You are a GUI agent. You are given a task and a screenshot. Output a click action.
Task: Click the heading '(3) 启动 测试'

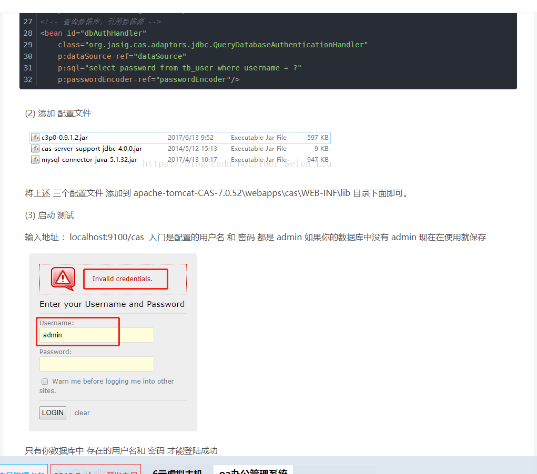click(x=49, y=215)
